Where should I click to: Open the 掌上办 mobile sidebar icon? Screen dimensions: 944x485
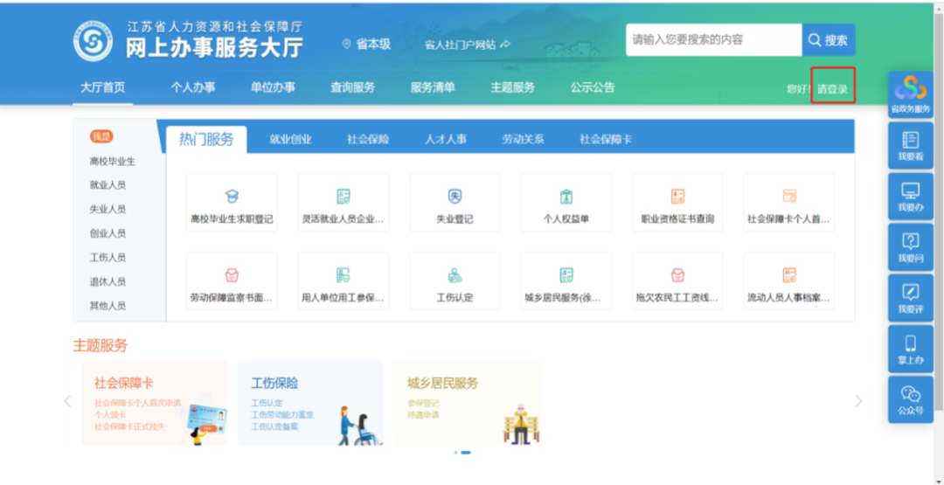coord(910,344)
